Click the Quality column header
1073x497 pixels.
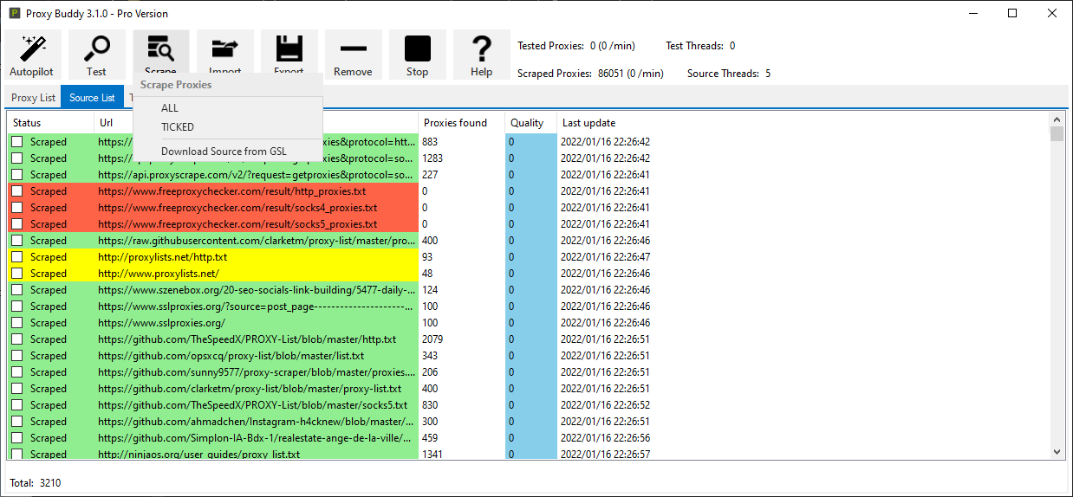[527, 123]
